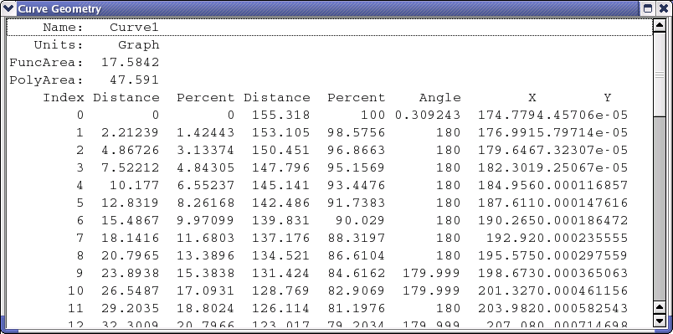Image resolution: width=673 pixels, height=334 pixels.
Task: Click the Angle column header
Action: [440, 98]
